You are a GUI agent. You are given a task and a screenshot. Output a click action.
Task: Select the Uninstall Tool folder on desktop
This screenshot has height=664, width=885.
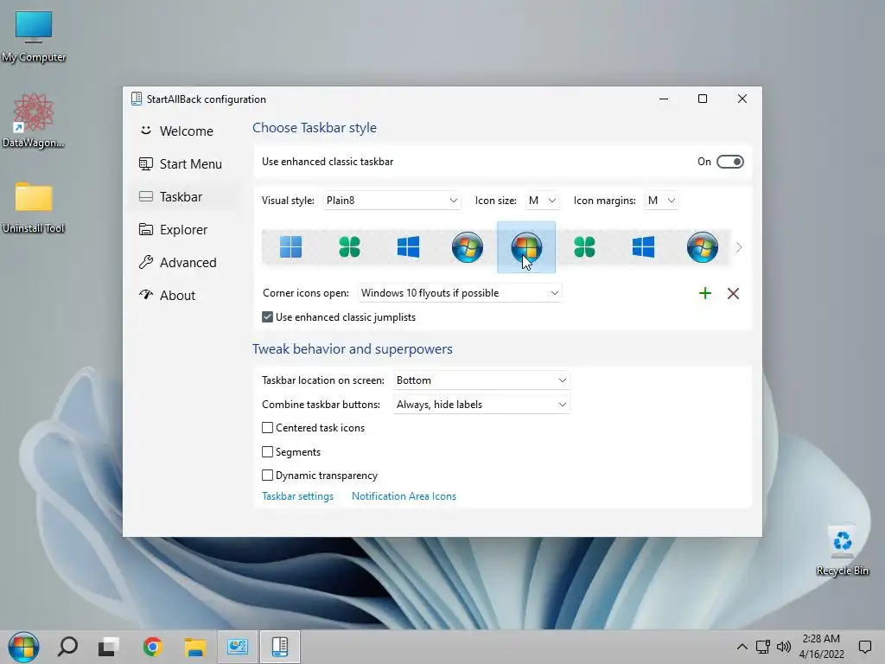click(34, 207)
